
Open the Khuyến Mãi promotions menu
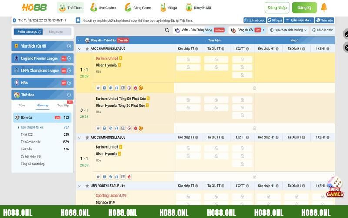[199, 7]
